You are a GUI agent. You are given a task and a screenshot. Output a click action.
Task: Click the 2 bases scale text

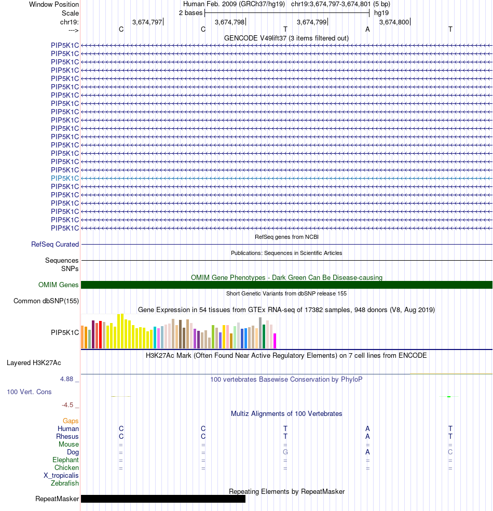click(190, 13)
